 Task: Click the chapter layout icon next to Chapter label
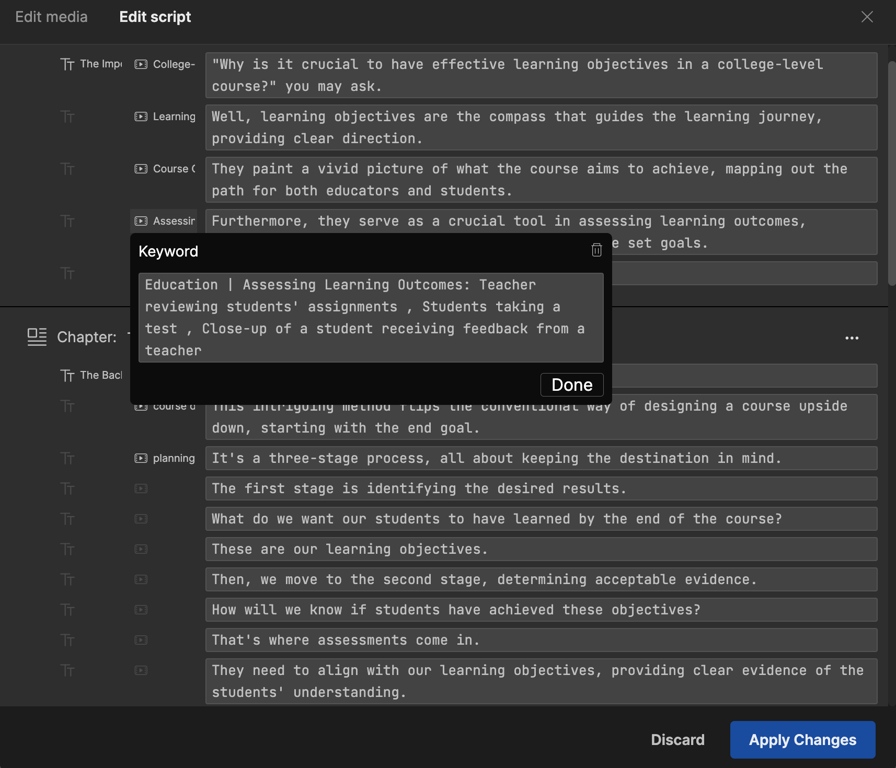coord(36,337)
